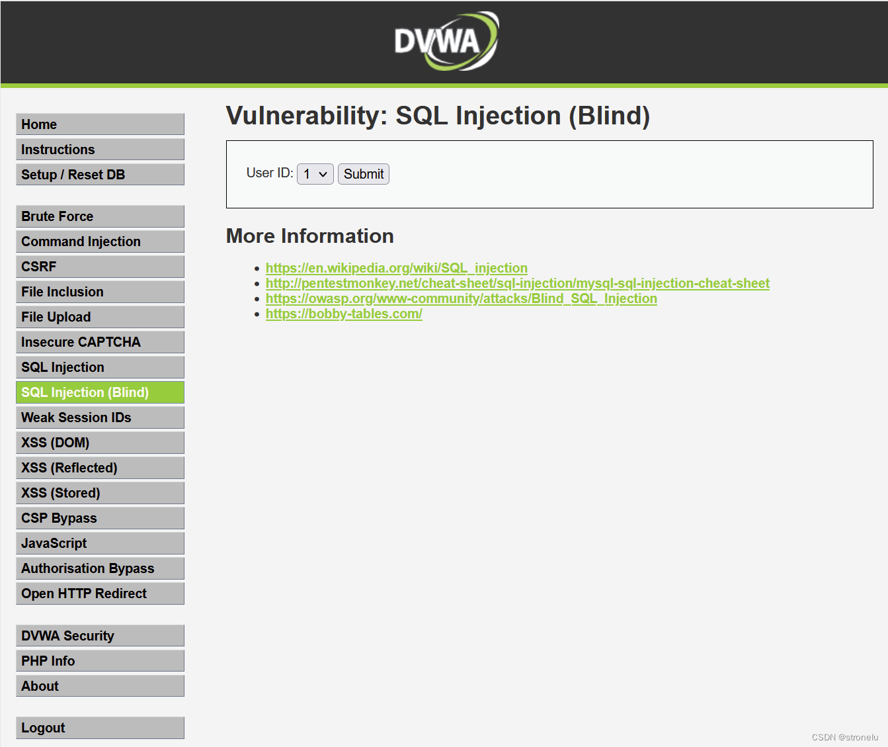The image size is (888, 747).
Task: Go to XSS (DOM) page
Action: 100,443
